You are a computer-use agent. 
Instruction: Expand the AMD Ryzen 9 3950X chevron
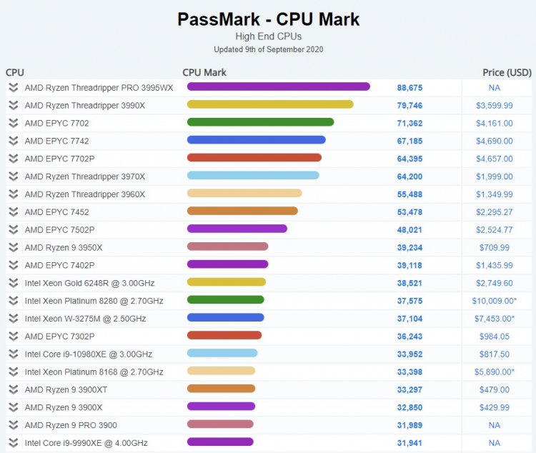(14, 248)
